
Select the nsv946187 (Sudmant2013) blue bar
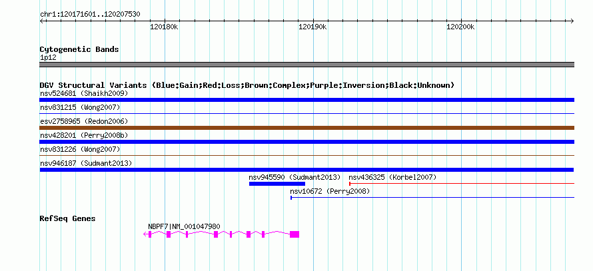306,170
